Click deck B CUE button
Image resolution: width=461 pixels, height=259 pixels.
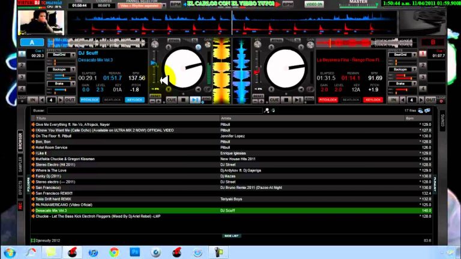pos(274,100)
